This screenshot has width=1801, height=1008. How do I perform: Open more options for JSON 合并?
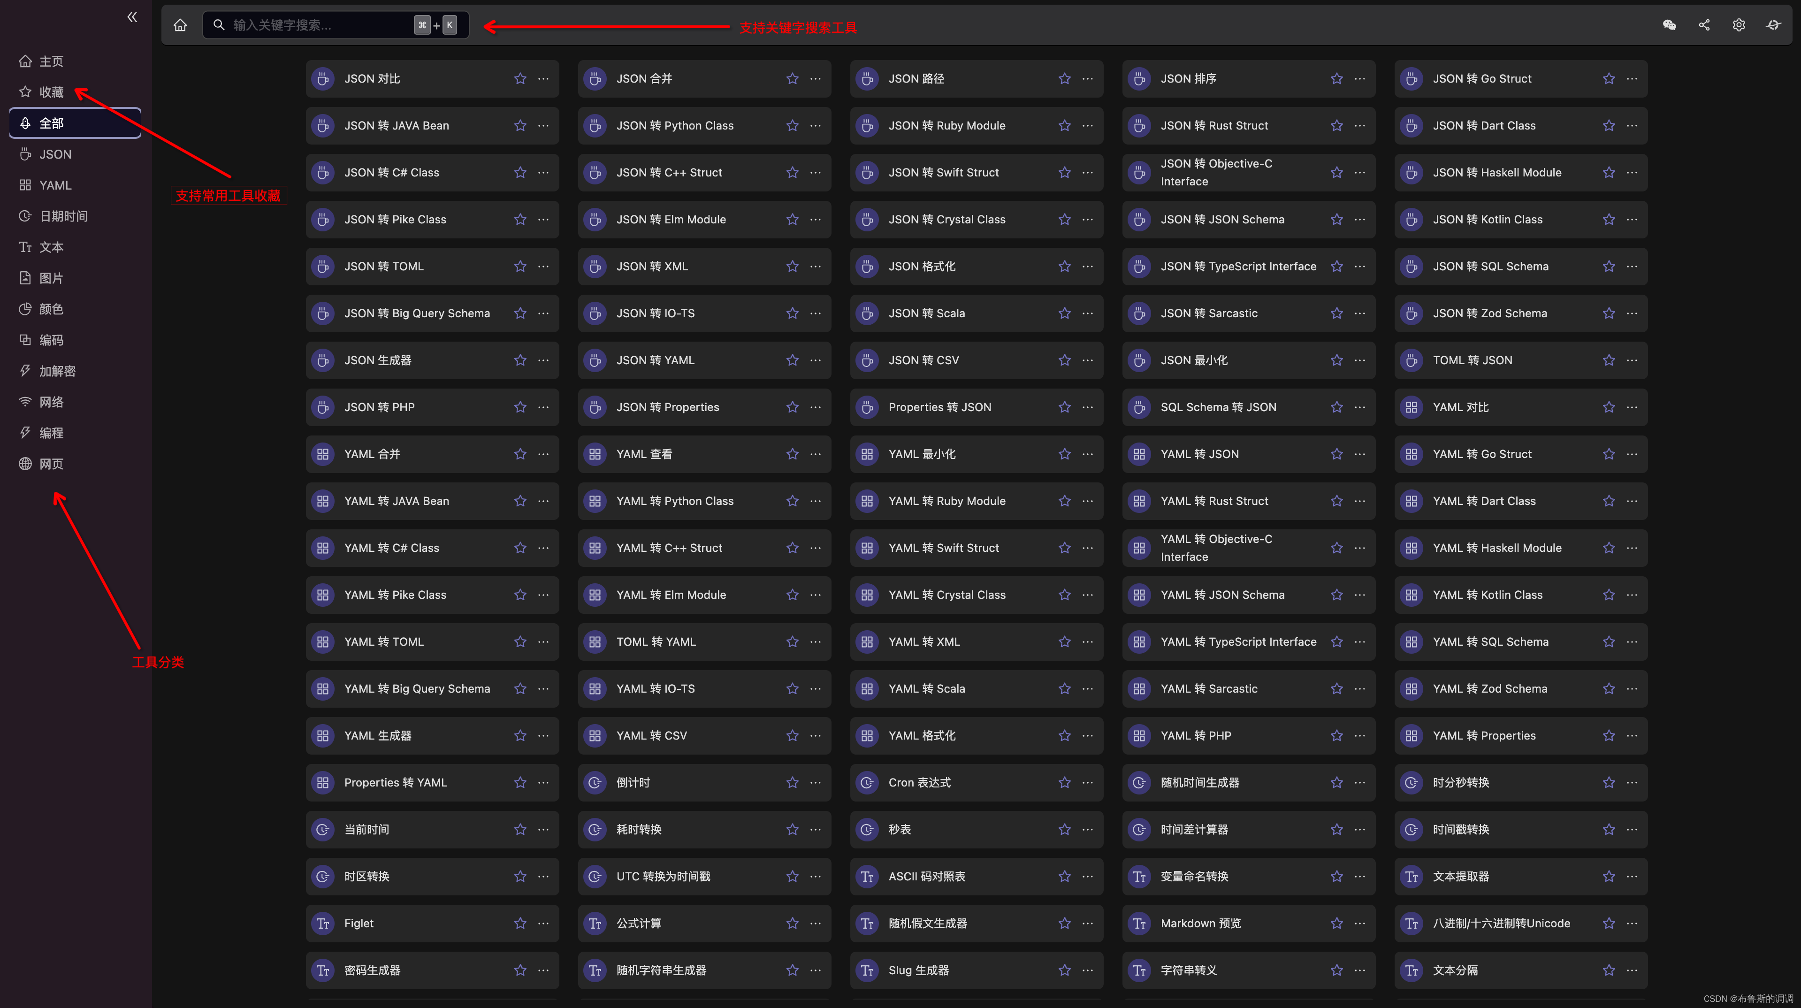tap(815, 79)
